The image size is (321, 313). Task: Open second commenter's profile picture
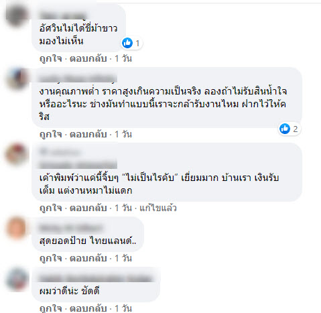[x=17, y=79]
